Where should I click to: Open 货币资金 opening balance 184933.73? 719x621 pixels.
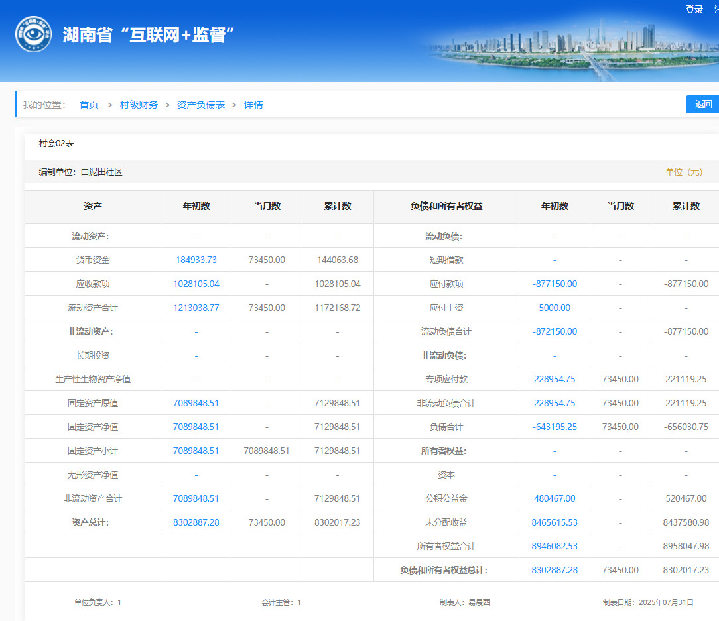click(196, 260)
